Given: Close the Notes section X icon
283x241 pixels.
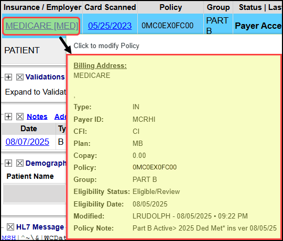Looking at the screenshot, I should pyautogui.click(x=20, y=117).
